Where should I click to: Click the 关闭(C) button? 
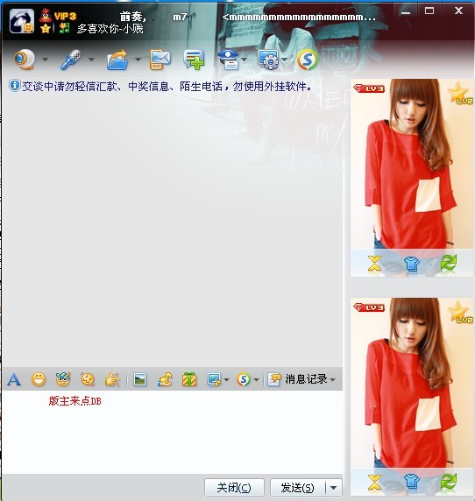pos(234,488)
